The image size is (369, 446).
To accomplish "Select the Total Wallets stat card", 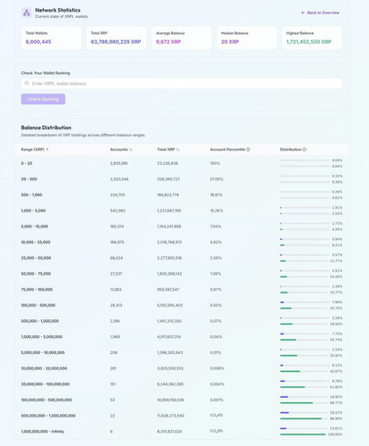I will tap(51, 37).
